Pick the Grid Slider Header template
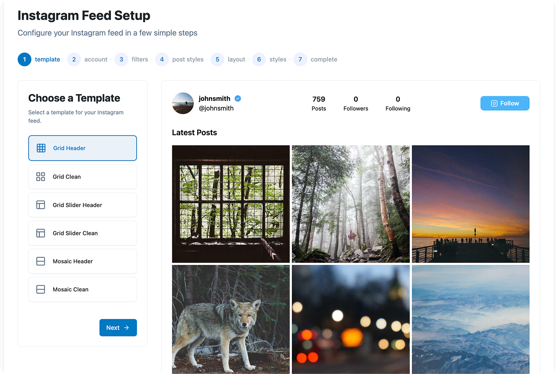Viewport: 556px width, 374px height. click(82, 205)
